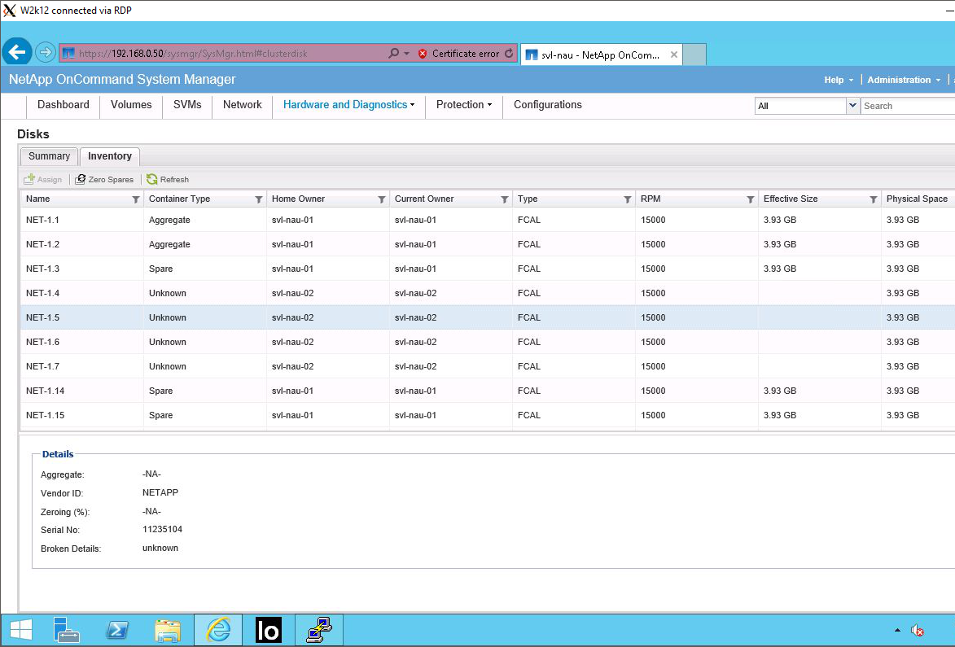This screenshot has width=955, height=647.
Task: Open the Administration dropdown menu
Action: (x=903, y=80)
